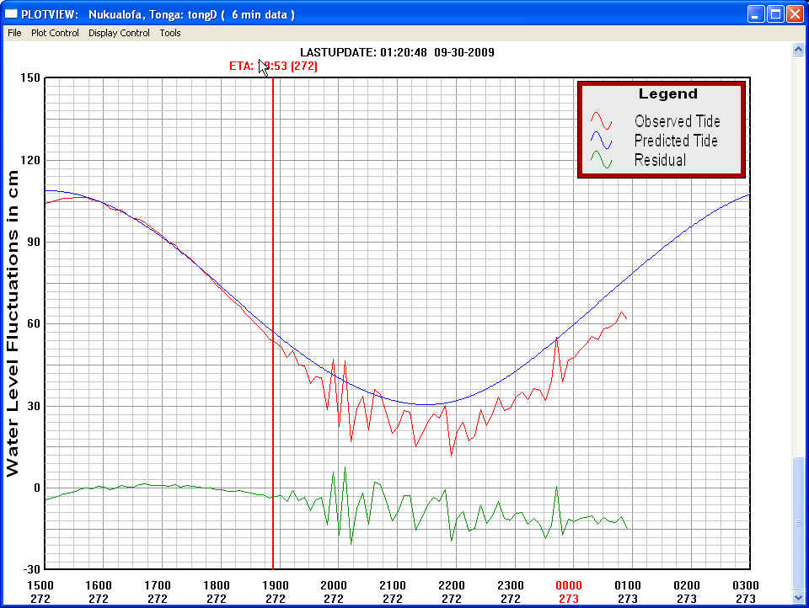The width and height of the screenshot is (809, 608).
Task: Click the 1500 272 time axis label
Action: [x=40, y=592]
